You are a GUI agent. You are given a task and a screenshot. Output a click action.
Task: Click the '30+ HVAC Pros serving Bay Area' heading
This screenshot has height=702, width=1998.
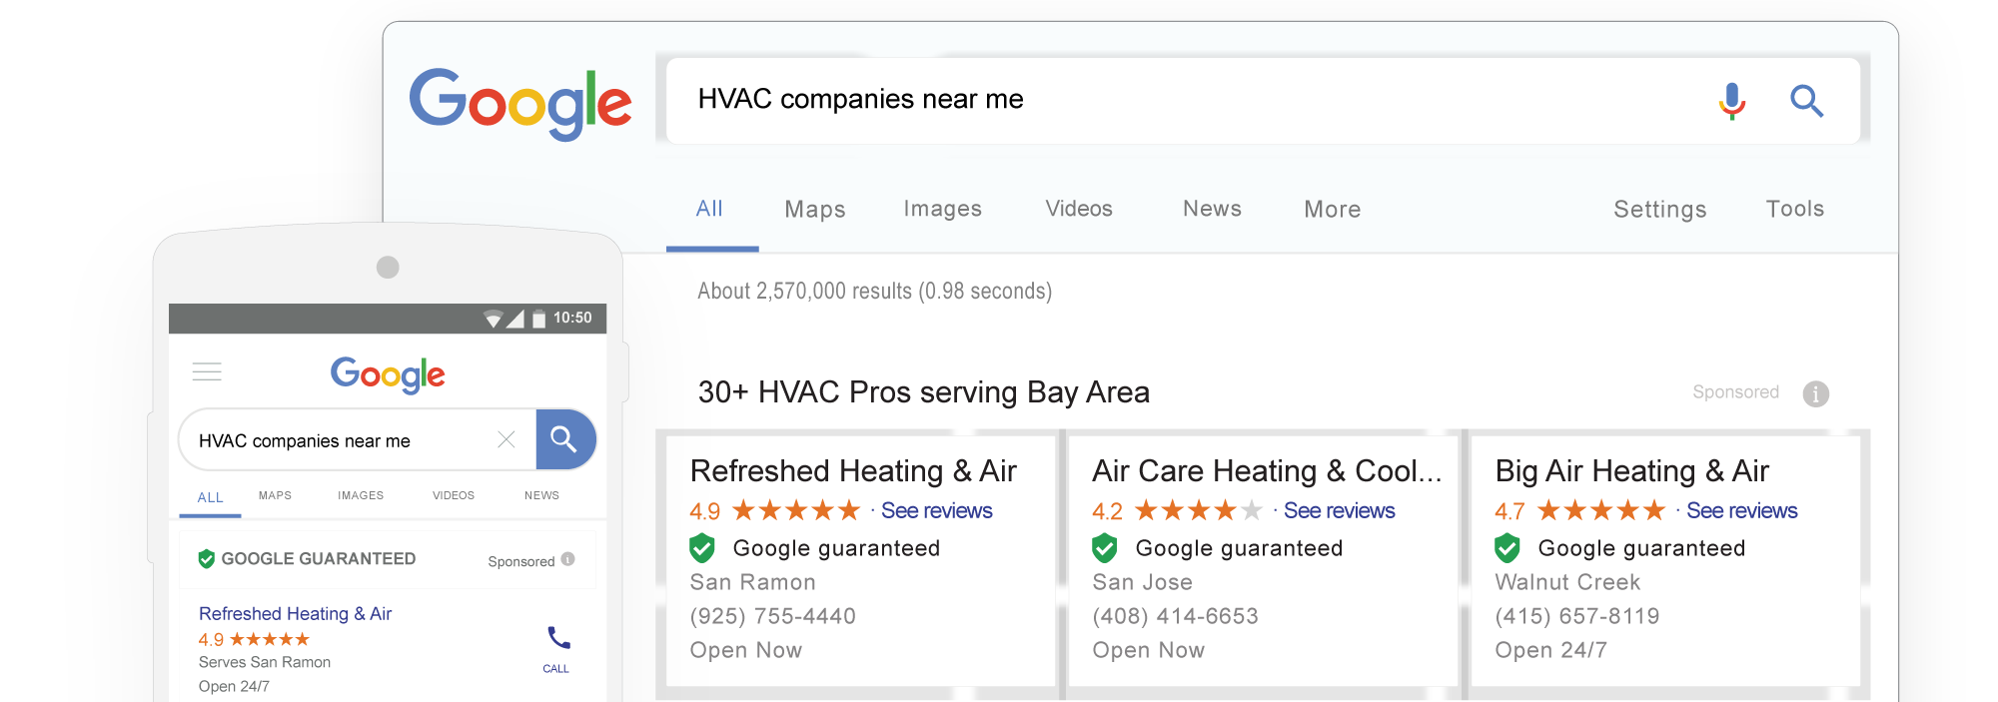click(x=923, y=392)
